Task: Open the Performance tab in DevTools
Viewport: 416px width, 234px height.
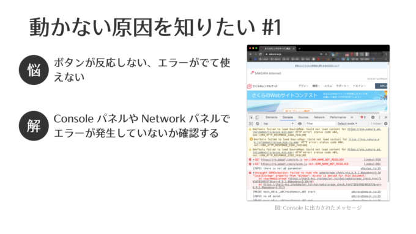Action: pyautogui.click(x=338, y=117)
